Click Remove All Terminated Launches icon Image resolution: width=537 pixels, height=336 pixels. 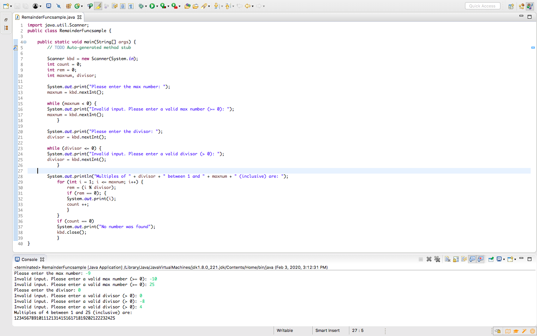(x=437, y=259)
